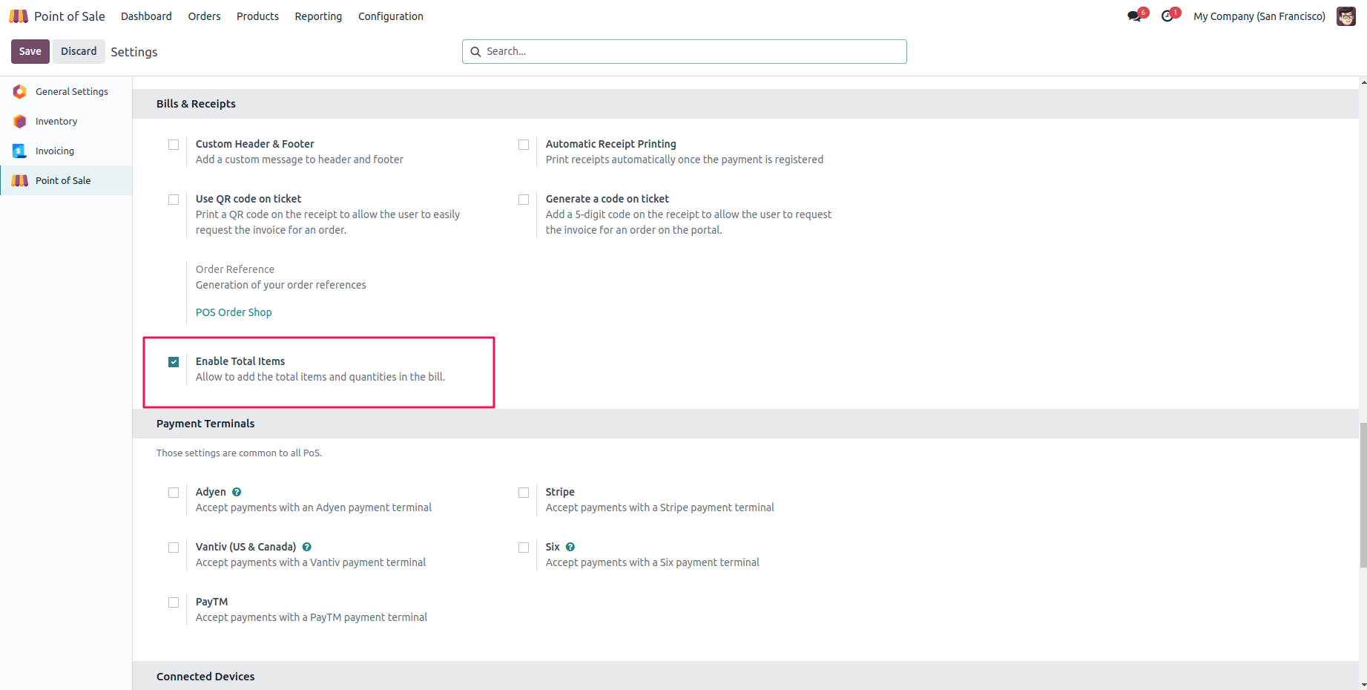Click the Six help question icon

570,547
